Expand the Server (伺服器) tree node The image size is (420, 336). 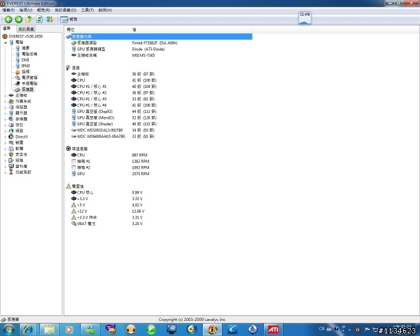[x=5, y=107]
